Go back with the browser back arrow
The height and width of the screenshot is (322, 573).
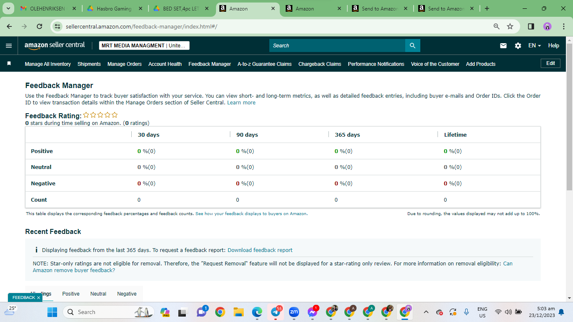9,26
